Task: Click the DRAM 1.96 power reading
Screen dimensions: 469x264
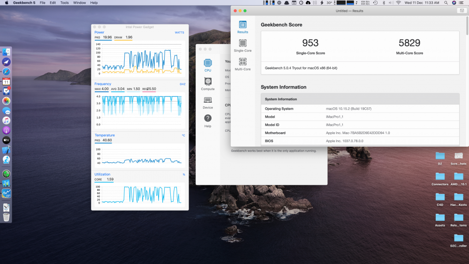Action: [x=123, y=38]
